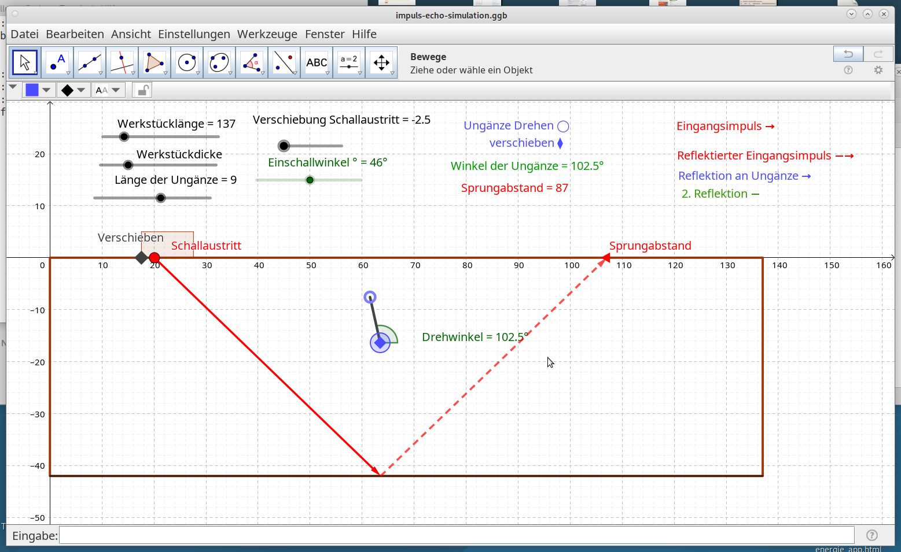Select the Move (Bewege) arrow tool
This screenshot has width=901, height=552.
click(25, 62)
